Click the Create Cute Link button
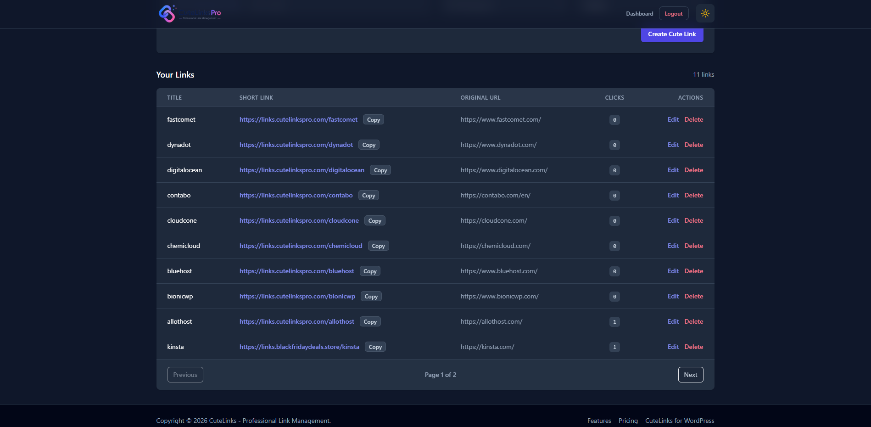This screenshot has height=427, width=871. tap(672, 34)
